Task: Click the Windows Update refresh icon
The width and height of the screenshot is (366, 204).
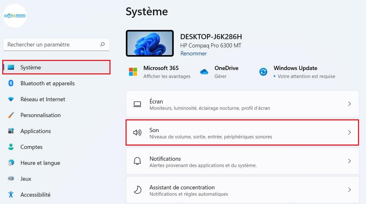Action: 263,72
